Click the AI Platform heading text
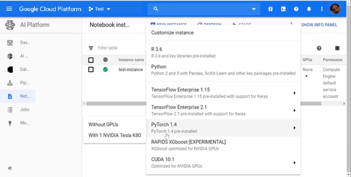 point(35,25)
